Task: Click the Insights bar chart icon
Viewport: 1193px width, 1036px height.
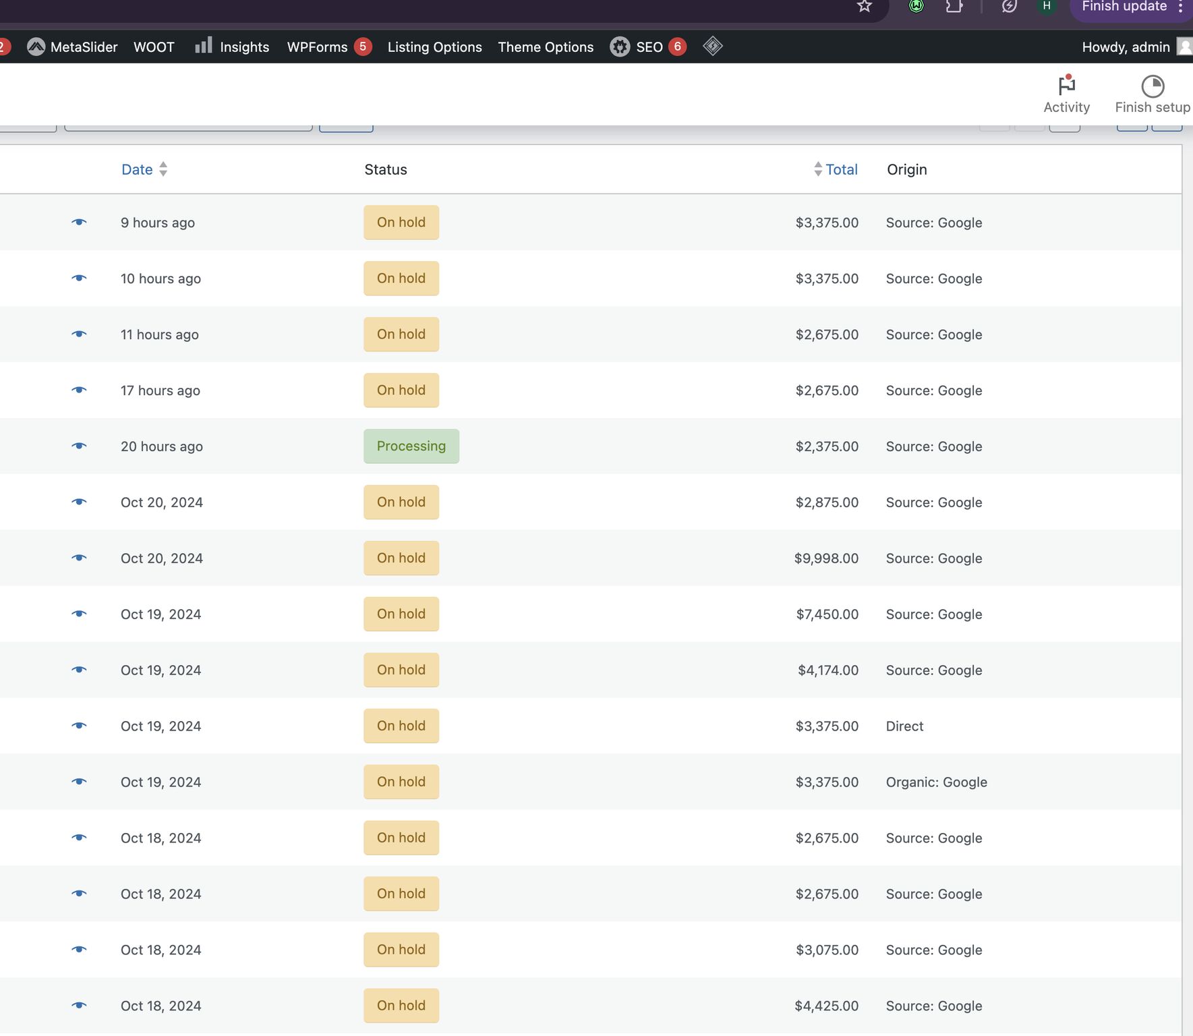Action: click(x=203, y=46)
